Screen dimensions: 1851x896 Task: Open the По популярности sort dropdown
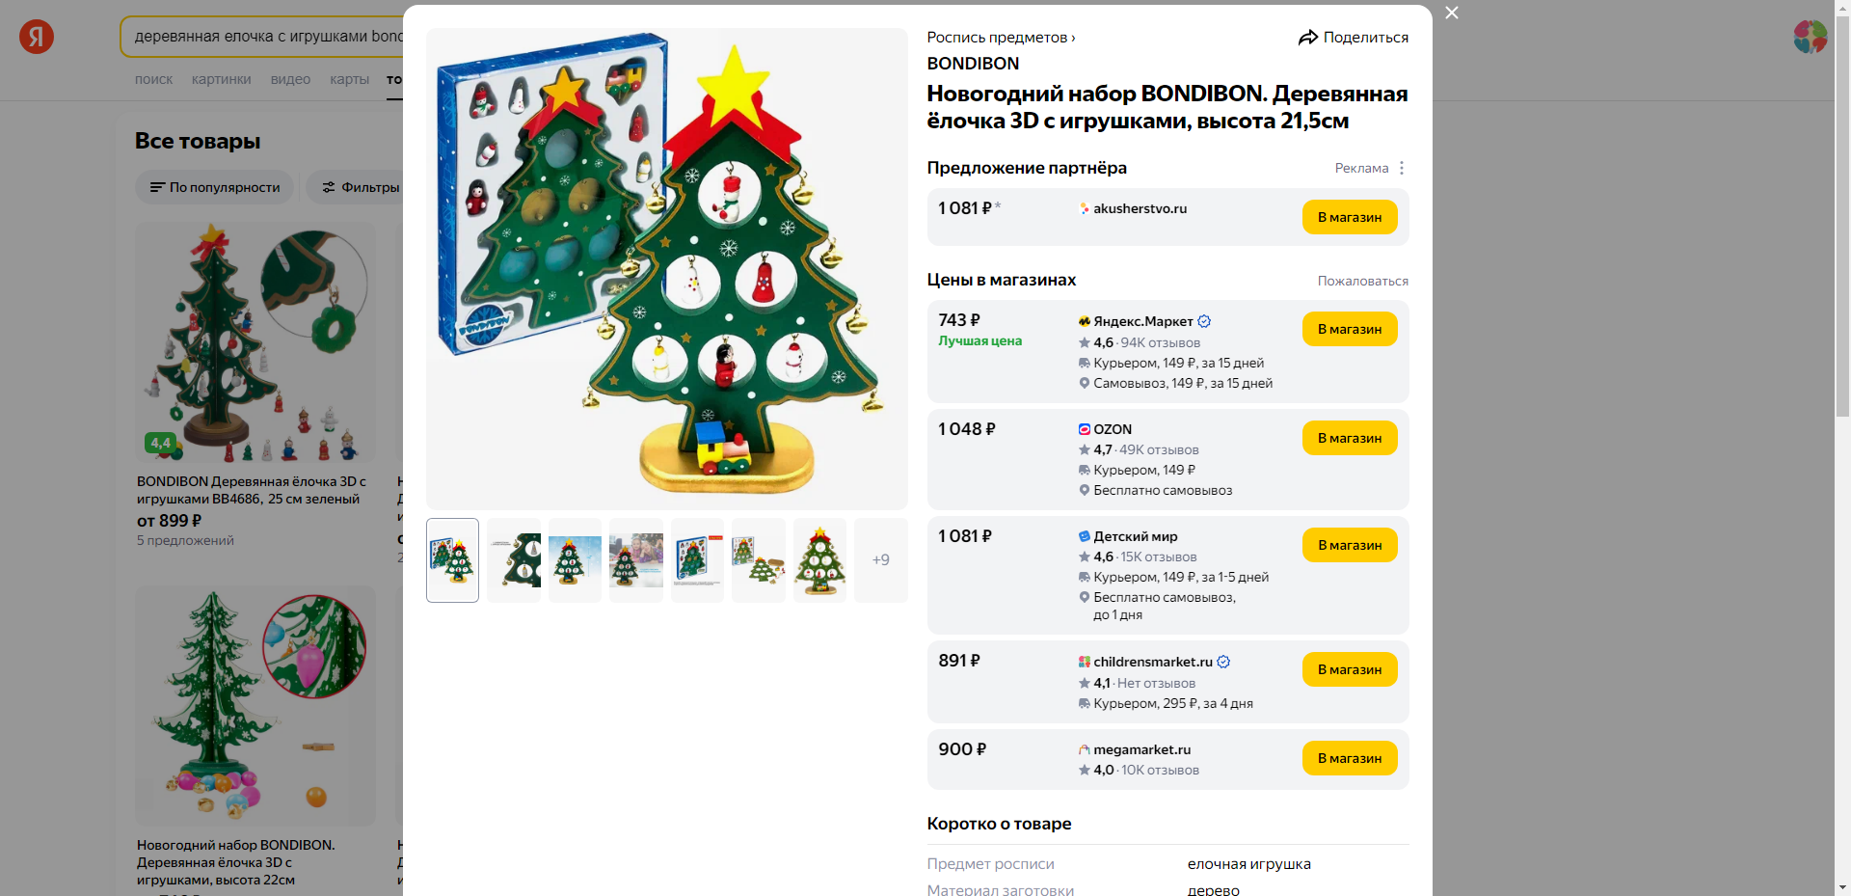click(215, 187)
